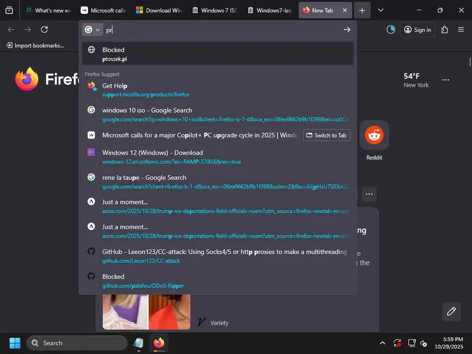Screen dimensions: 472x354
Task: Click GitHub icon beside DDoS-Ripper entry
Action: click(x=91, y=276)
